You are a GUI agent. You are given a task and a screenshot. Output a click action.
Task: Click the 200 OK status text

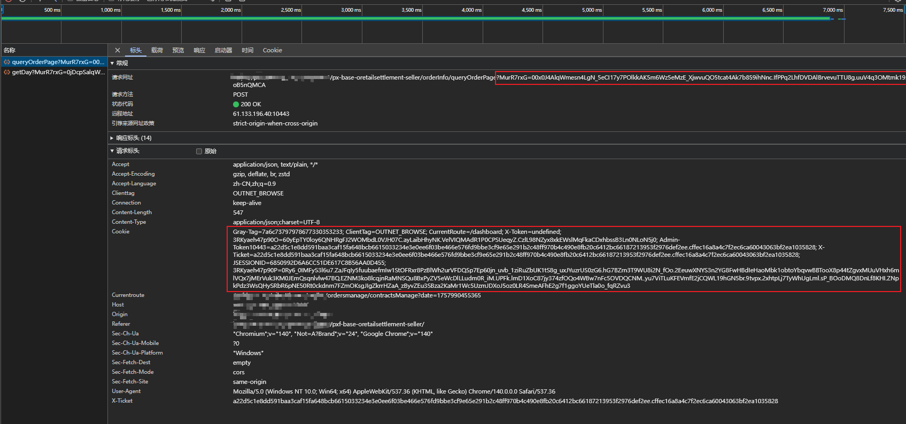click(x=251, y=104)
